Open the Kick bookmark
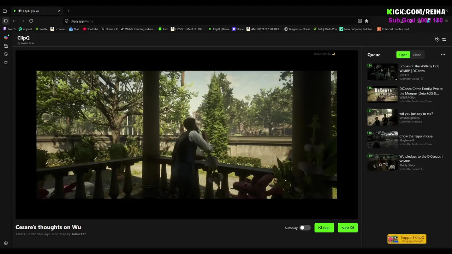The height and width of the screenshot is (254, 452). coord(163,29)
